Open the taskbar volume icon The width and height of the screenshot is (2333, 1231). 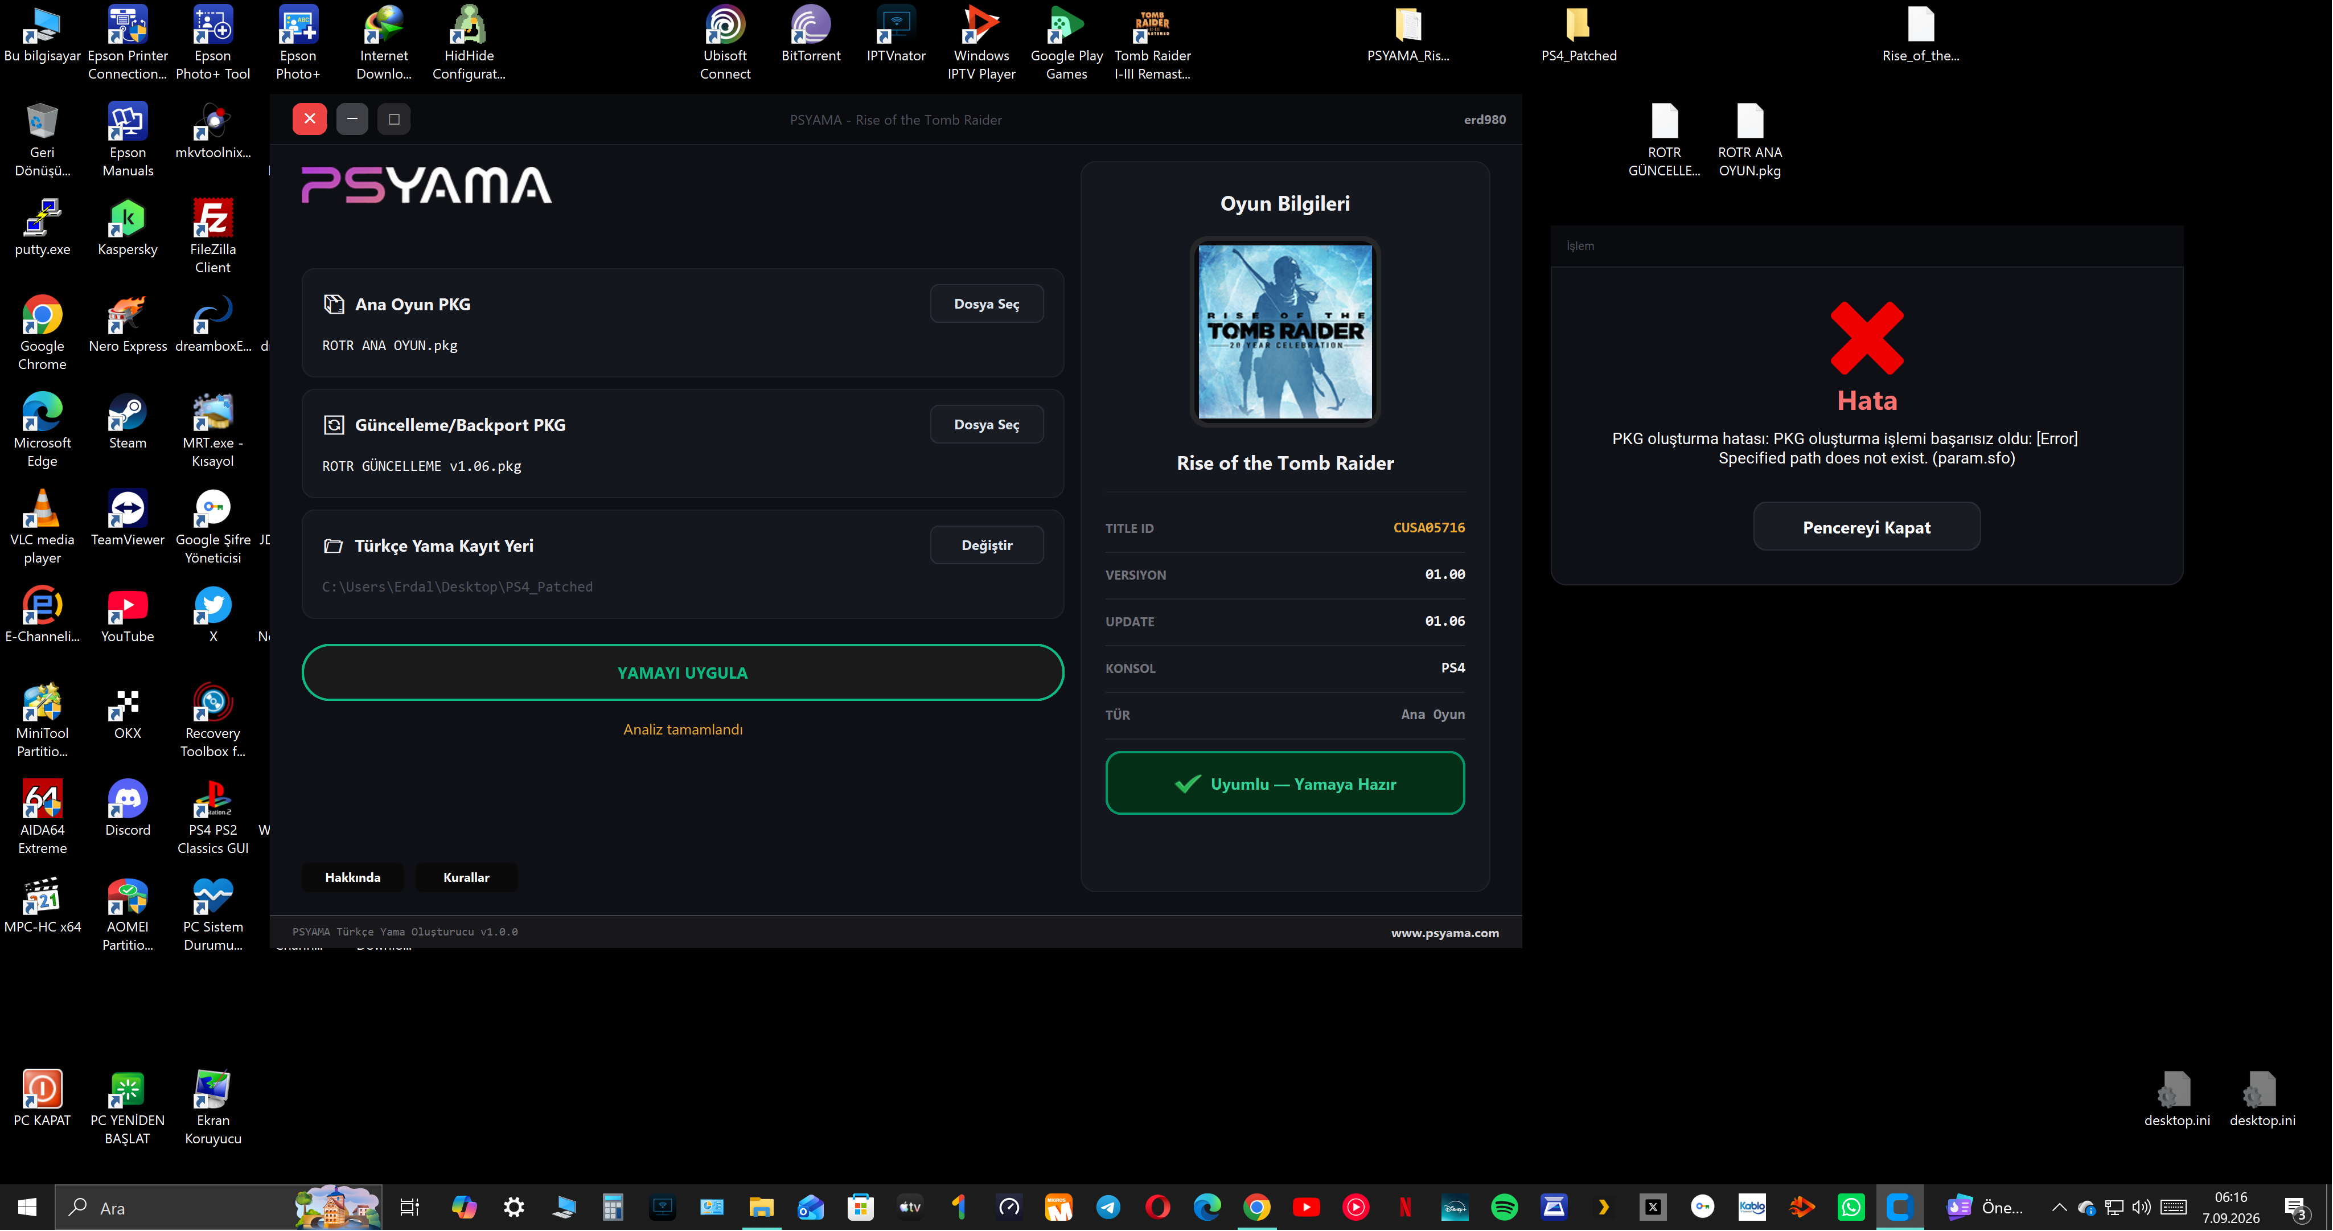pyautogui.click(x=2140, y=1208)
